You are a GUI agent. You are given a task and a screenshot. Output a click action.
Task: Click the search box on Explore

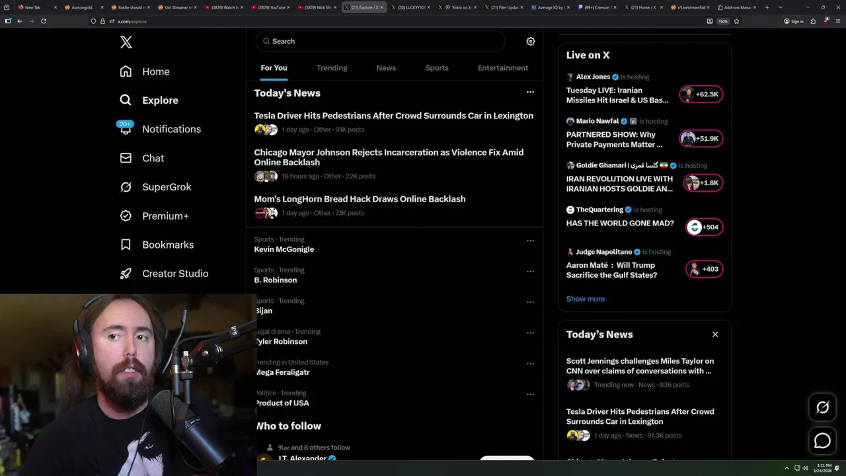380,41
